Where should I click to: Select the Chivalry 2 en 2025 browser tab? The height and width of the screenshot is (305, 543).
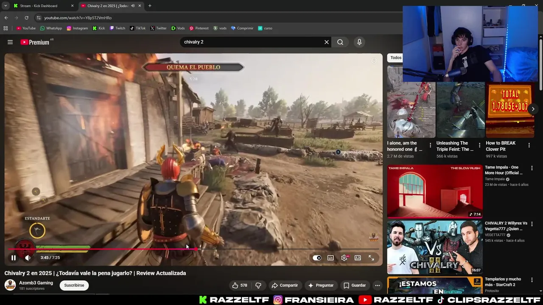[108, 6]
